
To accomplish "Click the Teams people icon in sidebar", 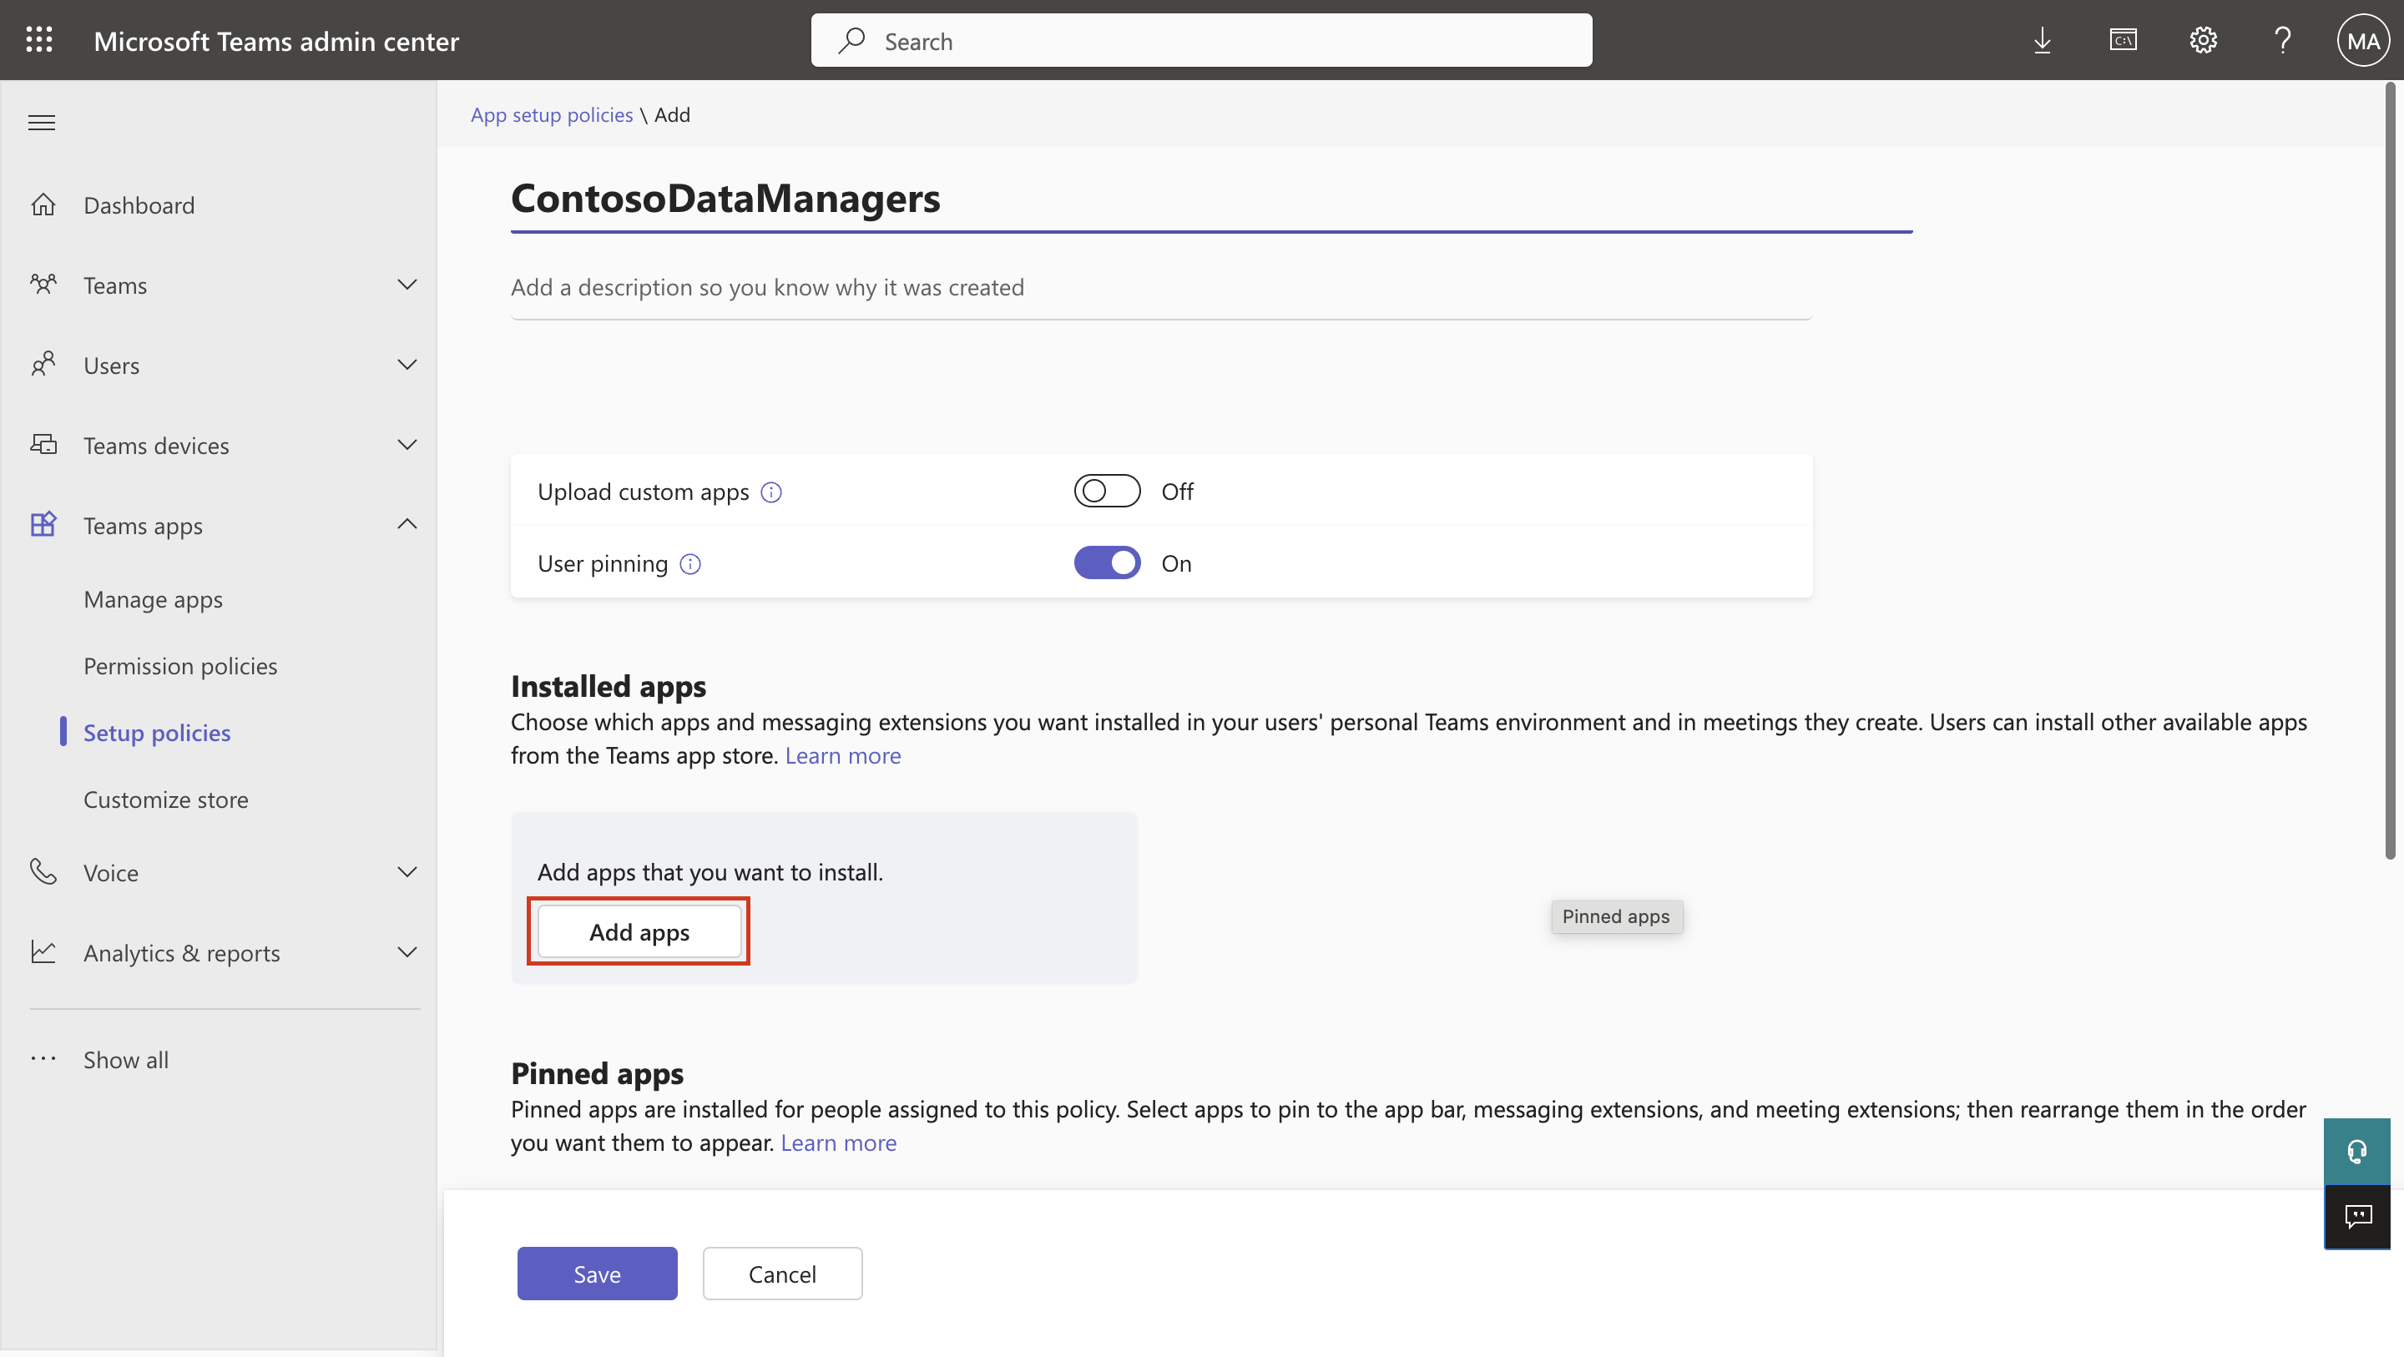I will [x=44, y=285].
